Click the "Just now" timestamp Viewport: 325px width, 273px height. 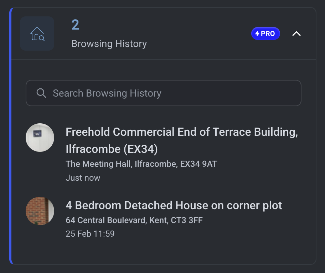pyautogui.click(x=83, y=178)
